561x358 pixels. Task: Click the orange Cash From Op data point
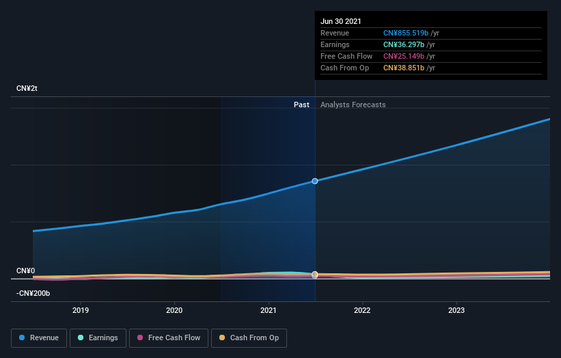pos(315,274)
